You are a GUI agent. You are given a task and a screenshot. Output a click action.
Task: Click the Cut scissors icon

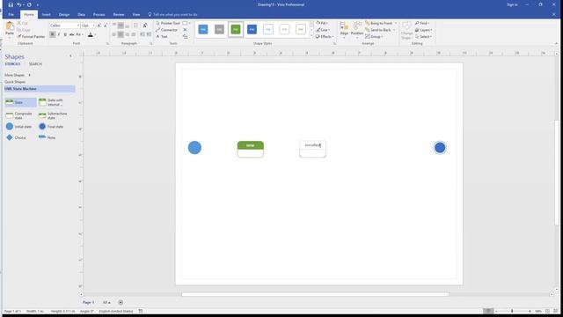(x=19, y=23)
